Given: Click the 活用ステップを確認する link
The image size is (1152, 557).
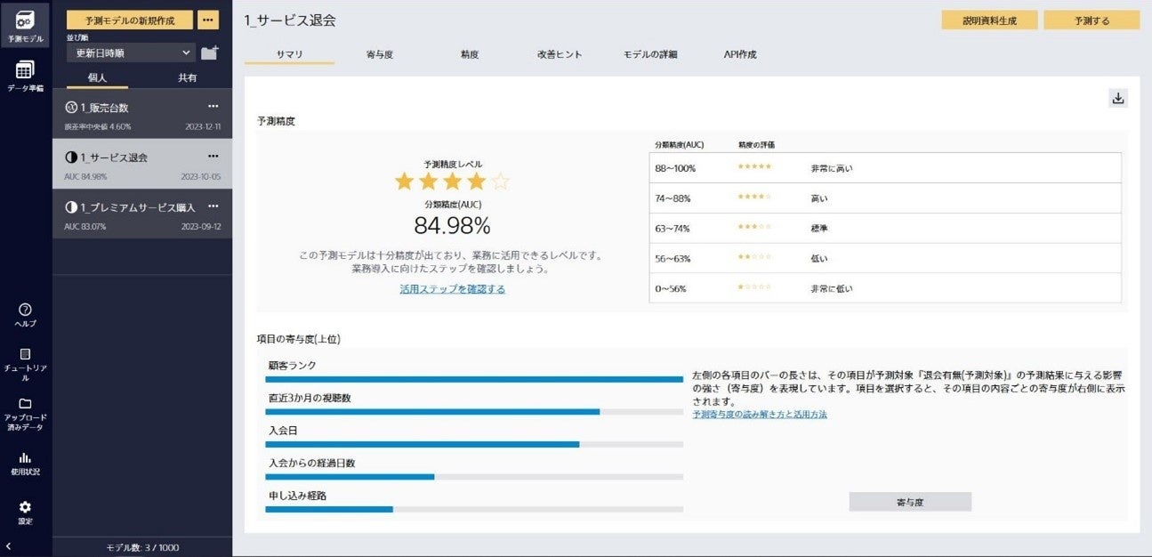Looking at the screenshot, I should [x=452, y=288].
